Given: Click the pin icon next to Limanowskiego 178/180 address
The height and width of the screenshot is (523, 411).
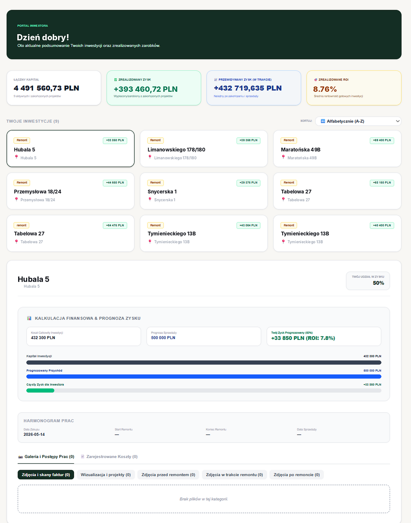Looking at the screenshot, I should pos(150,157).
